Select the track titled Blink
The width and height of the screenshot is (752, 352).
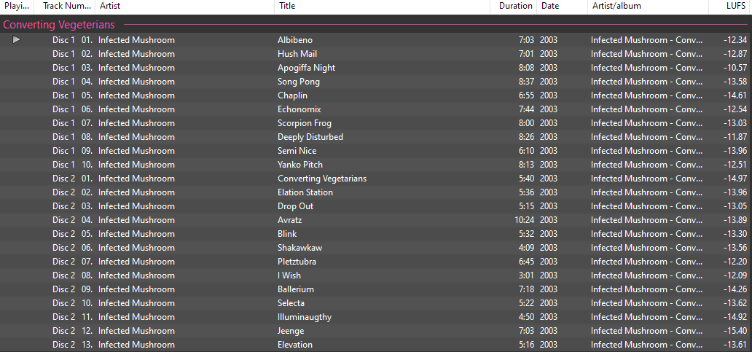click(x=287, y=234)
